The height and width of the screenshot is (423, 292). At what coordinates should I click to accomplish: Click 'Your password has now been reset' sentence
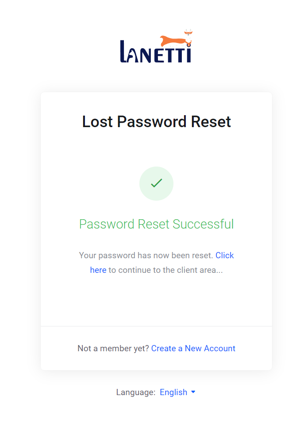point(146,256)
